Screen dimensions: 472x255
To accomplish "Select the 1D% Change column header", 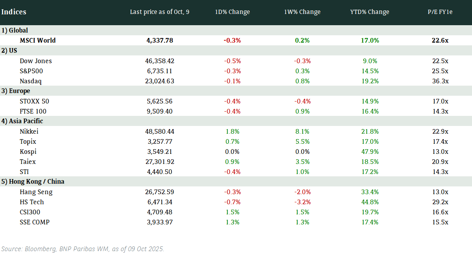I will click(232, 12).
